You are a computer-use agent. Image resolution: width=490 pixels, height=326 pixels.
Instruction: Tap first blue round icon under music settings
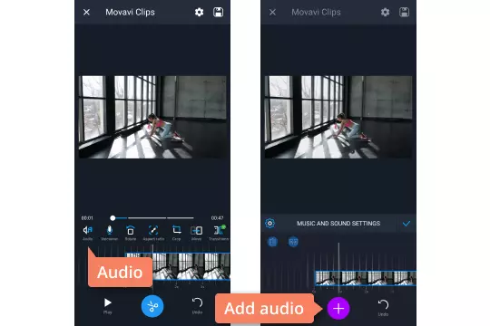[272, 242]
